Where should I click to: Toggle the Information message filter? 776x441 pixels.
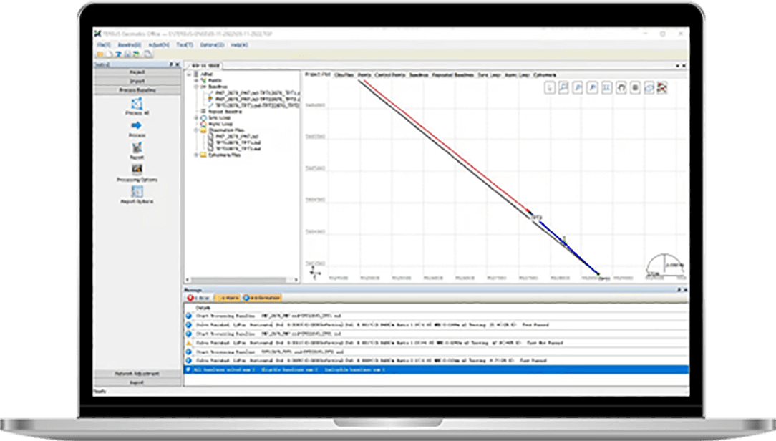click(x=262, y=297)
